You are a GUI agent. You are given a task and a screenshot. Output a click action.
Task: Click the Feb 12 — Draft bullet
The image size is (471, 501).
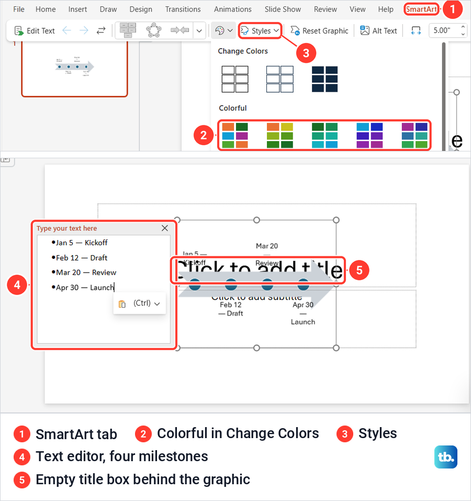pos(79,258)
